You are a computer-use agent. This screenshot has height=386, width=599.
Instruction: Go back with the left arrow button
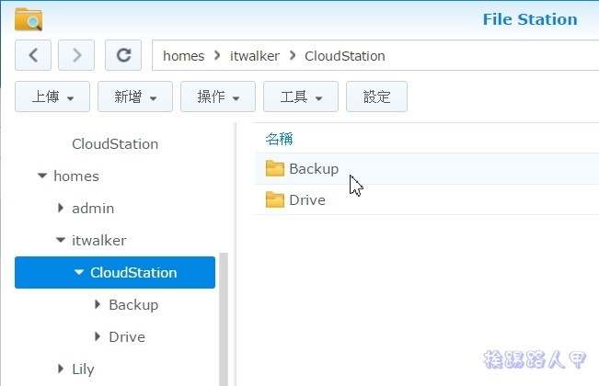pyautogui.click(x=33, y=55)
